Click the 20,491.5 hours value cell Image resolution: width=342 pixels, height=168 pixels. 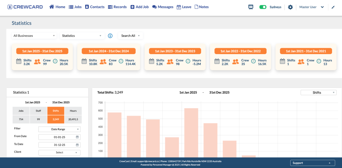click(x=73, y=119)
